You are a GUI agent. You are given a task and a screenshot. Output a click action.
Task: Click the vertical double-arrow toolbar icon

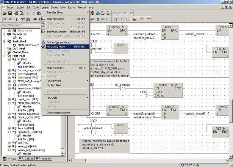click(98, 19)
